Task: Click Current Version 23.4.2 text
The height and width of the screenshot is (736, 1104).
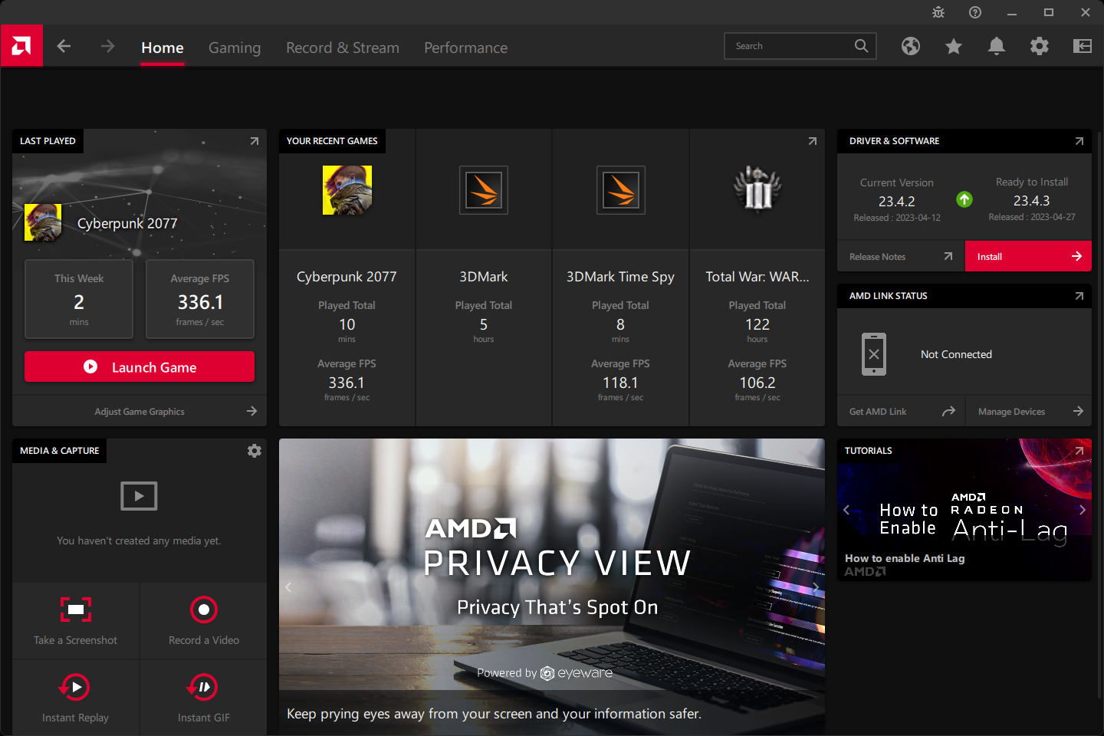Action: click(x=897, y=202)
